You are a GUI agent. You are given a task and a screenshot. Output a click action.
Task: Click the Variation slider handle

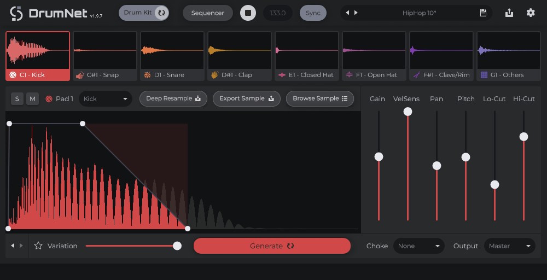pyautogui.click(x=177, y=246)
